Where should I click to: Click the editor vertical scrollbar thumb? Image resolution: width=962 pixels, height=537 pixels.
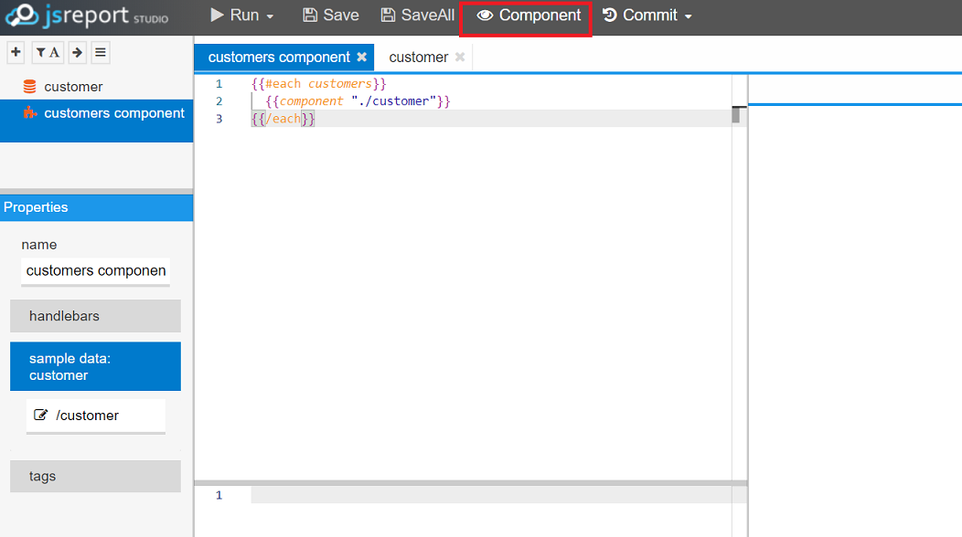737,115
